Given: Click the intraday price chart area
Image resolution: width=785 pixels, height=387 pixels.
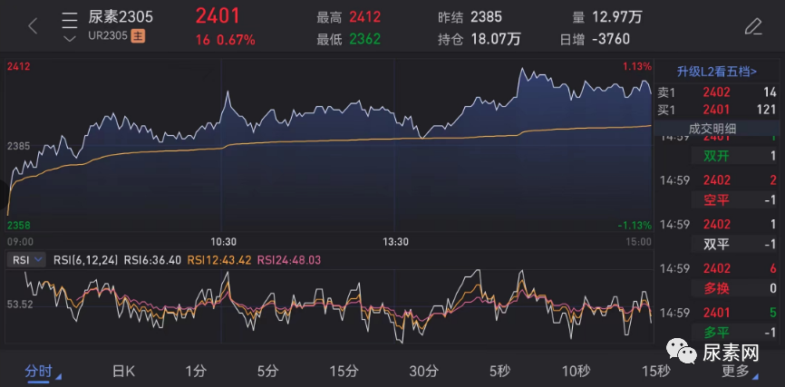Looking at the screenshot, I should (x=329, y=145).
